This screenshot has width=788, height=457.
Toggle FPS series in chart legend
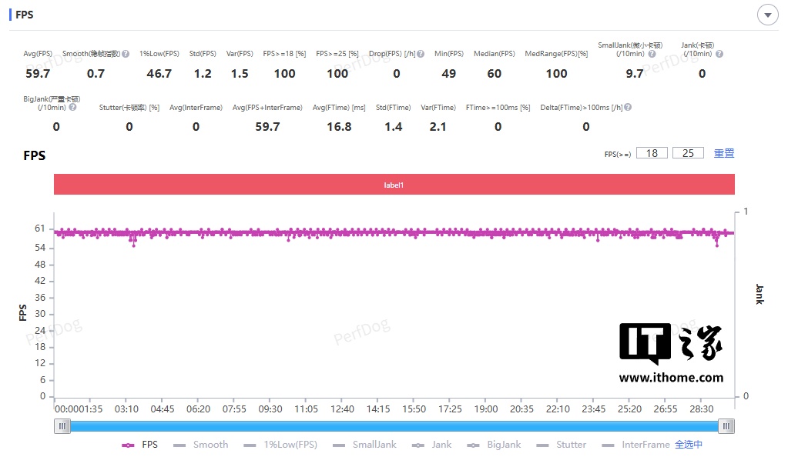click(139, 445)
